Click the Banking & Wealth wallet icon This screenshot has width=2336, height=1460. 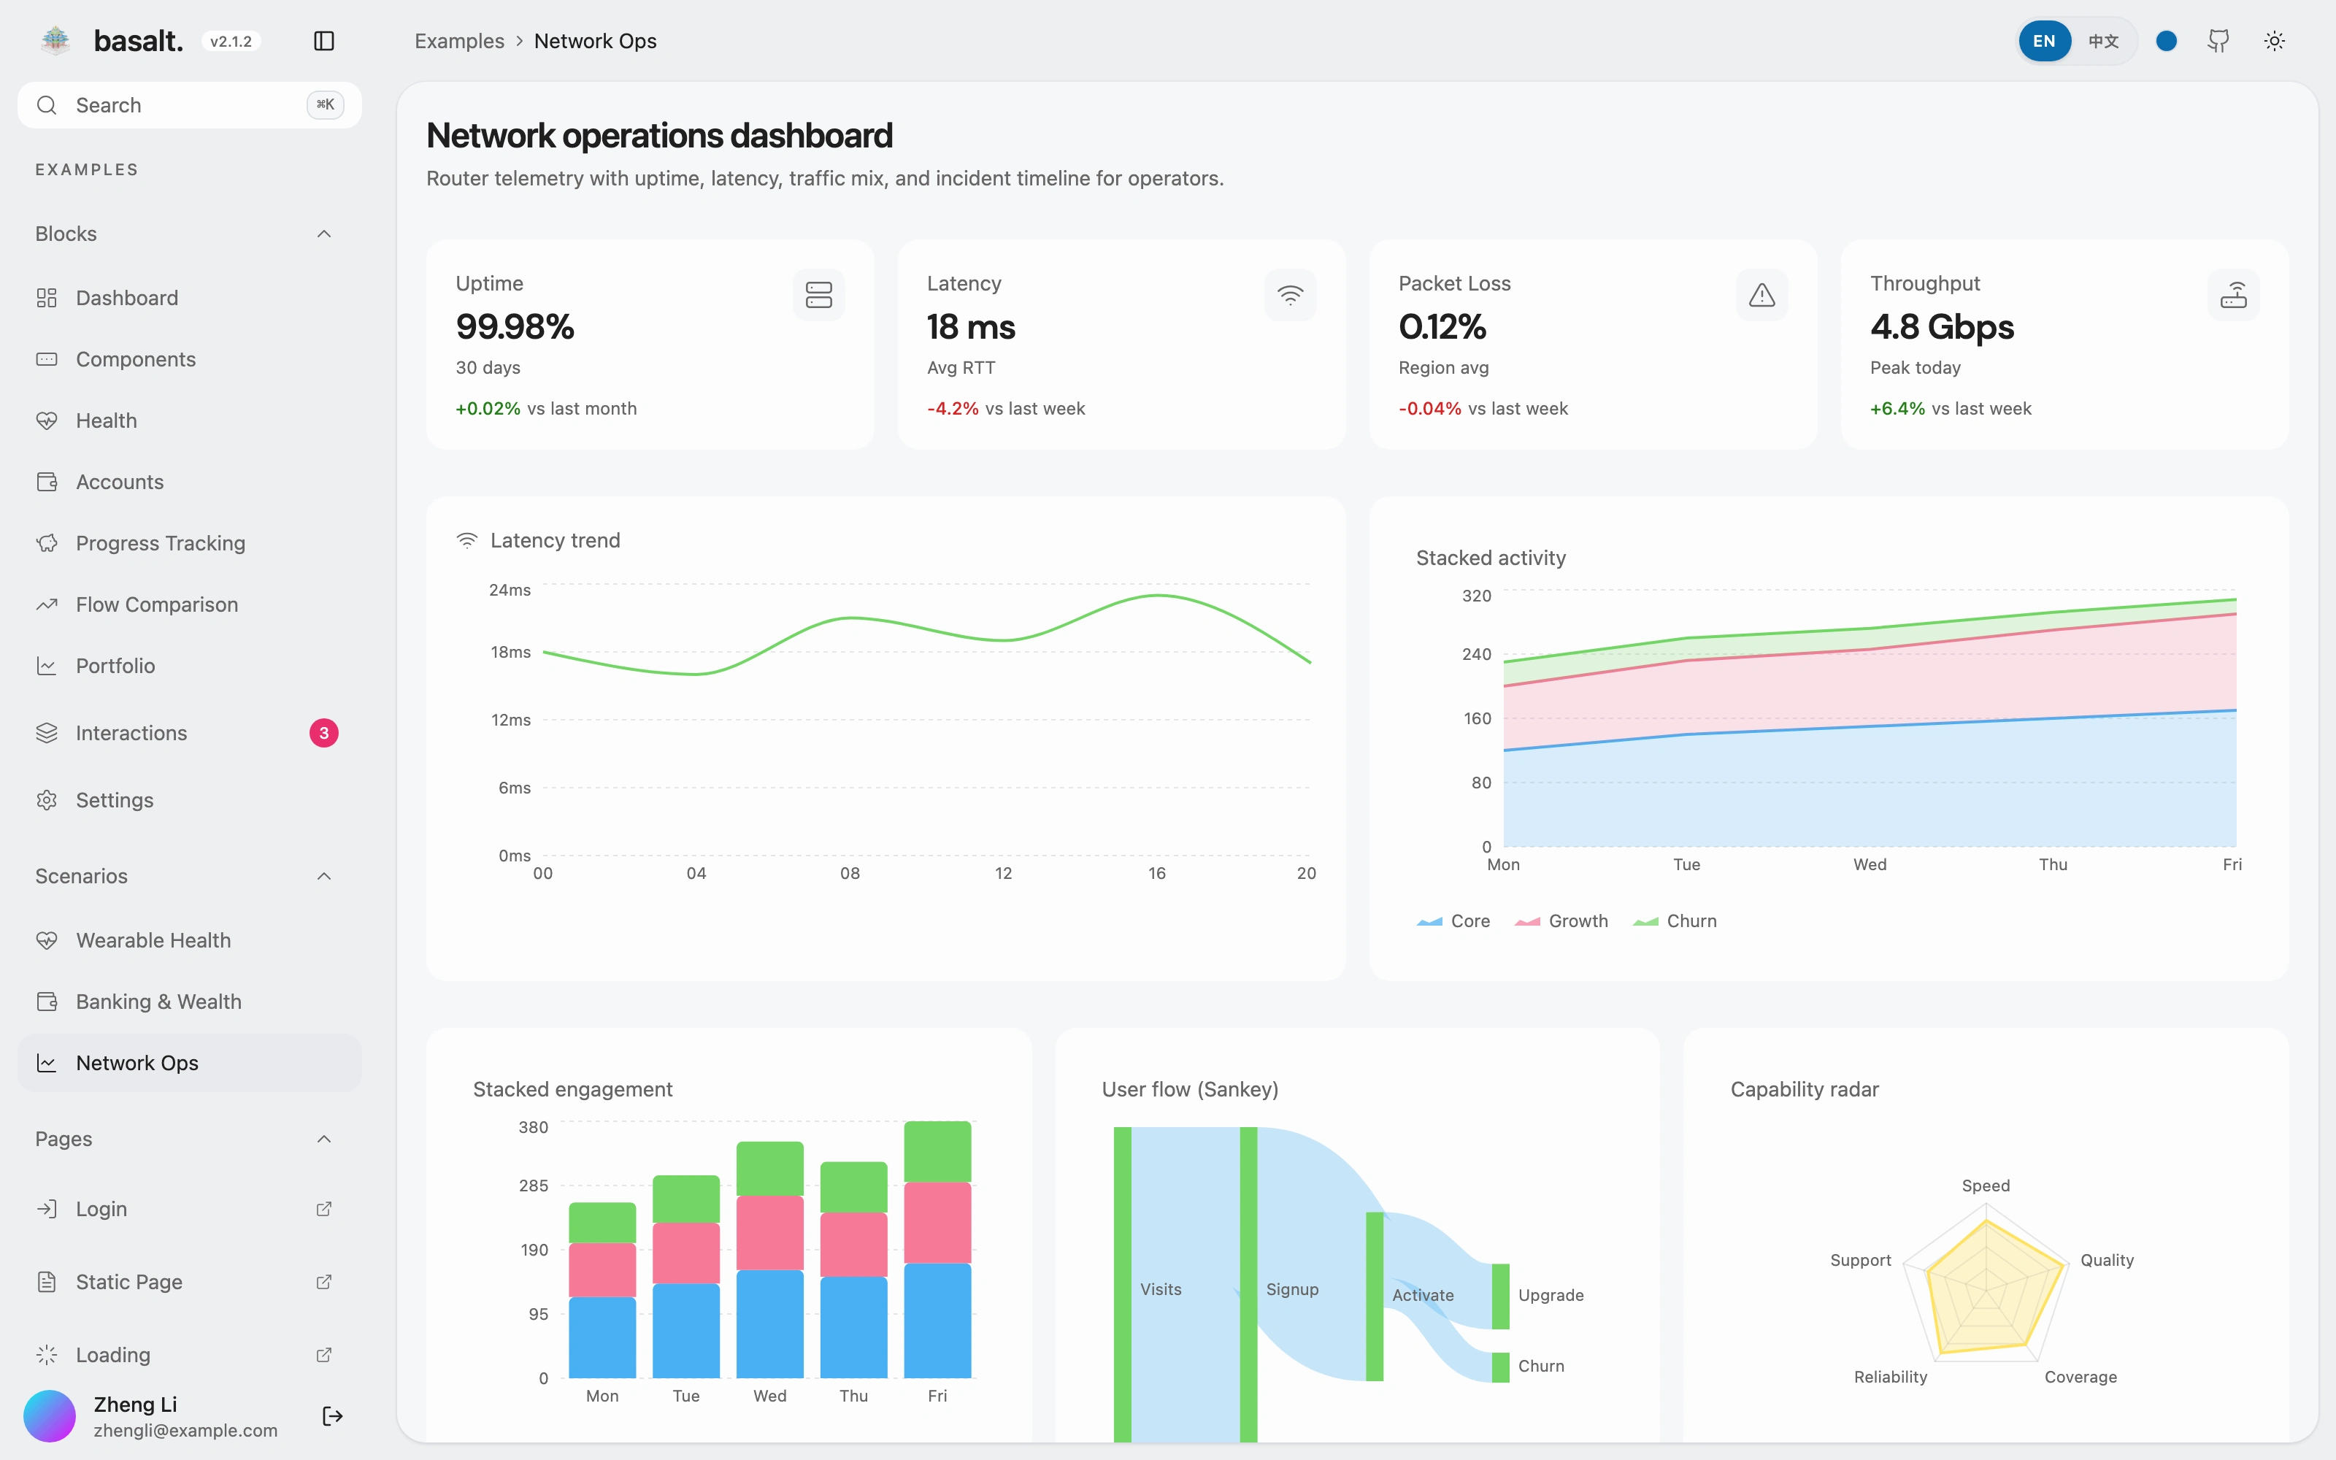[46, 1002]
